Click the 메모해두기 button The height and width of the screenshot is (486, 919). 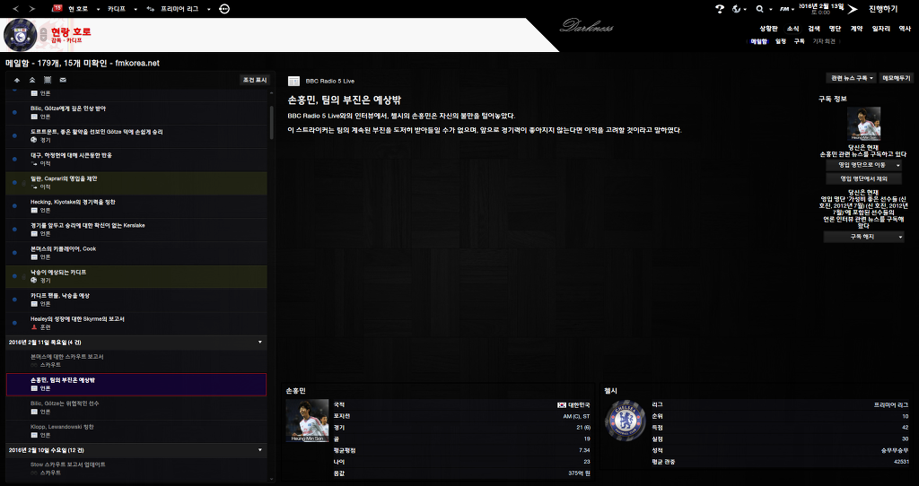[897, 78]
